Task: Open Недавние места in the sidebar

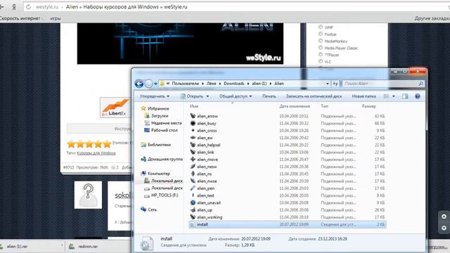Action: [x=166, y=123]
